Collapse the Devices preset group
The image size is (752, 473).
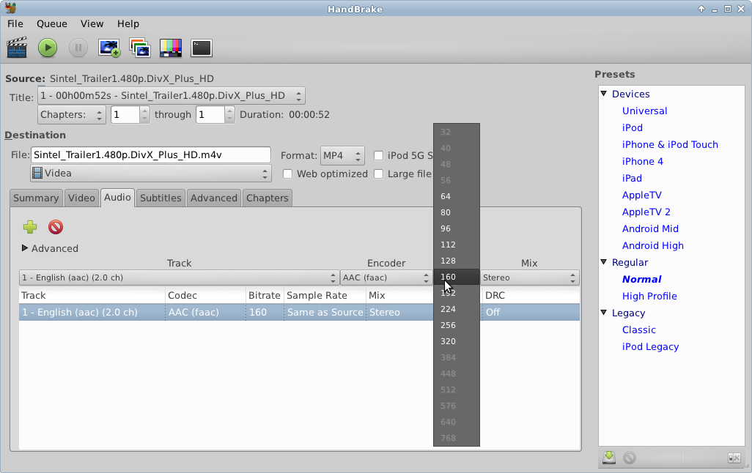point(604,94)
